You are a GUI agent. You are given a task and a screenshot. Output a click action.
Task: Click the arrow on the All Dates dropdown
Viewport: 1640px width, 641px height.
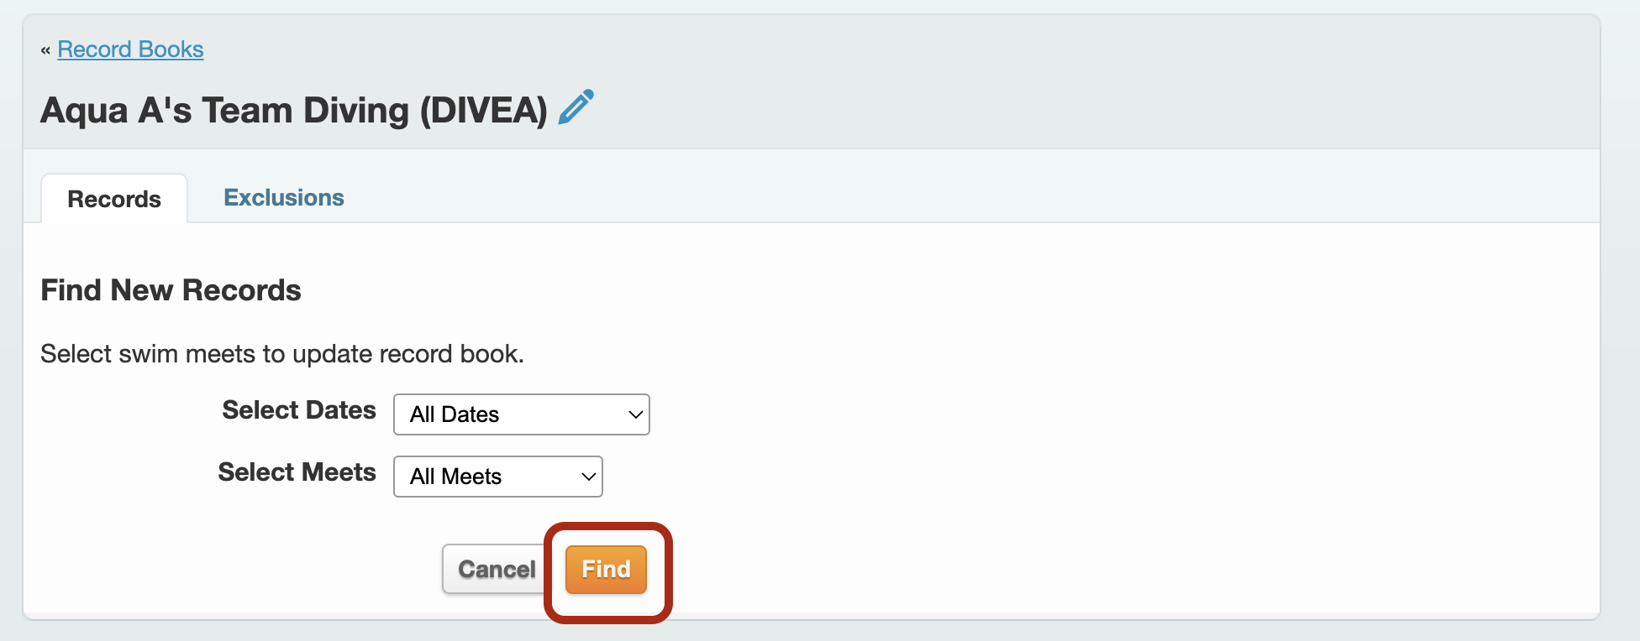point(635,414)
